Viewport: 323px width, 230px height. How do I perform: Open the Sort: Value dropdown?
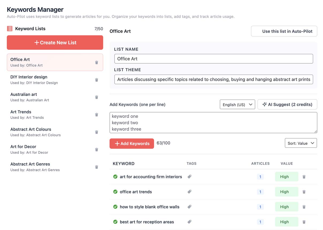[x=301, y=143]
